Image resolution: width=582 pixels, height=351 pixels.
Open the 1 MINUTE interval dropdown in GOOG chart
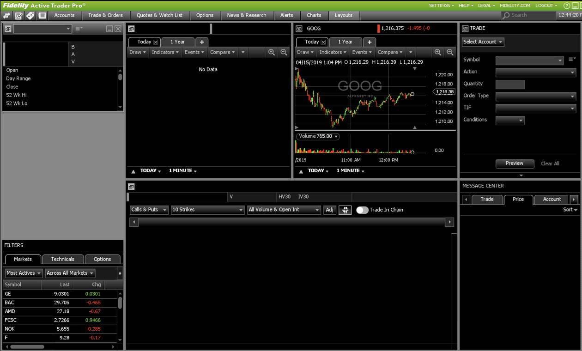click(350, 171)
